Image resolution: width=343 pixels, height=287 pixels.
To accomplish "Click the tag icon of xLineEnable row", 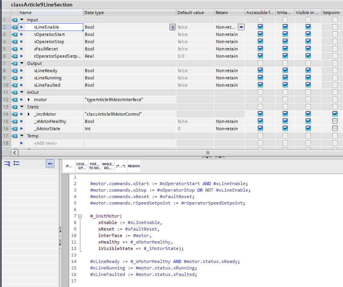I will point(15,27).
